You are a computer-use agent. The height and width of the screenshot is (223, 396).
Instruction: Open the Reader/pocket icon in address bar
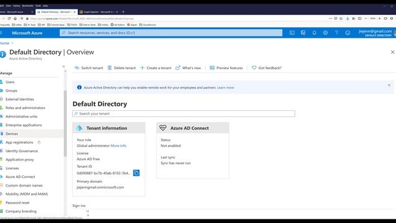[335, 19]
